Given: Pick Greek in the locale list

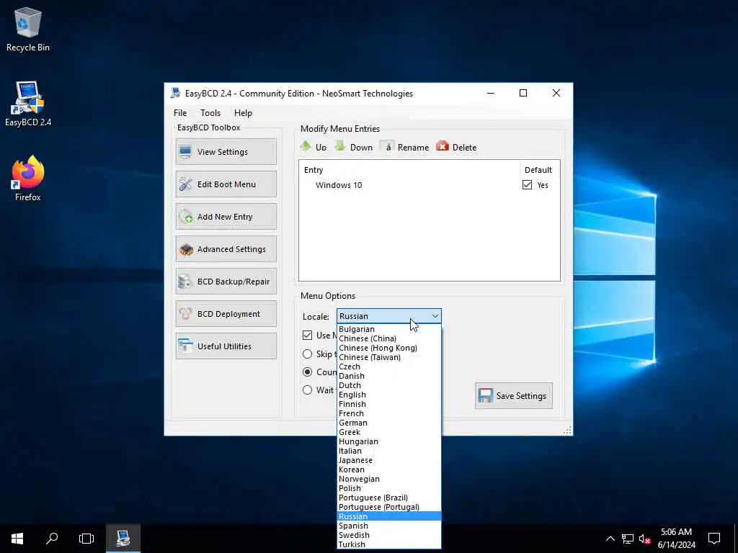Looking at the screenshot, I should coord(389,432).
